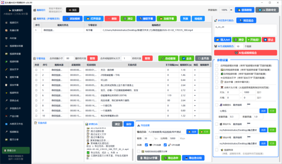Click red 整理 button beside the 80 field
282x164 pixels.
point(93,58)
